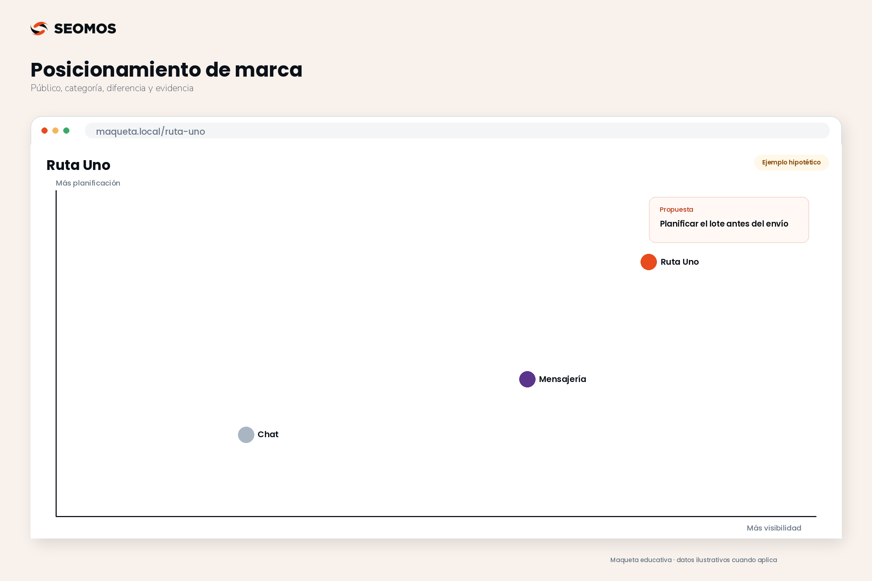Click the 'Ruta Uno' label beside orange dot
This screenshot has height=581, width=872.
pos(679,262)
